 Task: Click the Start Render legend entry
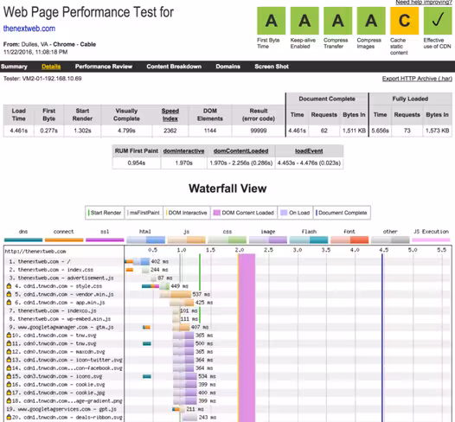point(105,213)
